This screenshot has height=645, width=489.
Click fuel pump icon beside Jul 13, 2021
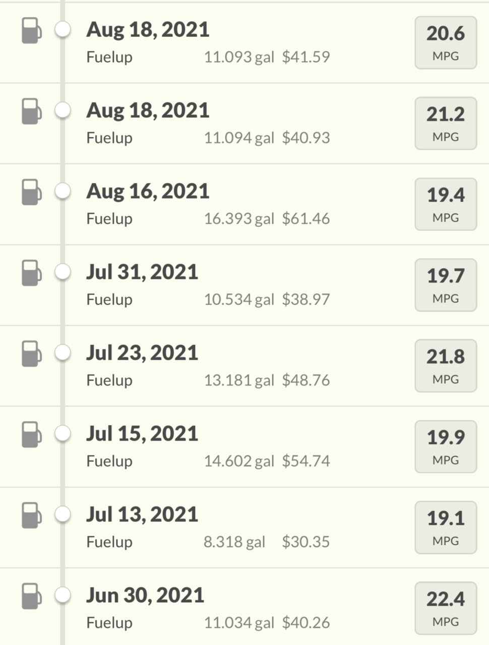[x=31, y=515]
